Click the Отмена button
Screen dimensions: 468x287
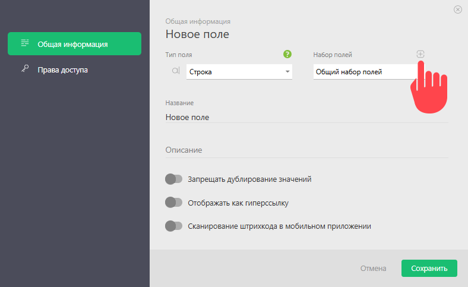pos(373,268)
